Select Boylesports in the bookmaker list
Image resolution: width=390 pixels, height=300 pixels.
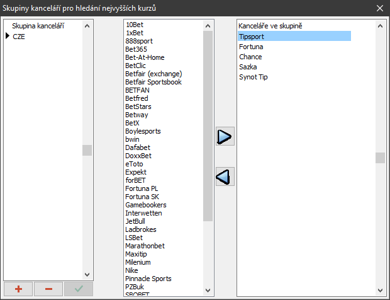click(143, 131)
